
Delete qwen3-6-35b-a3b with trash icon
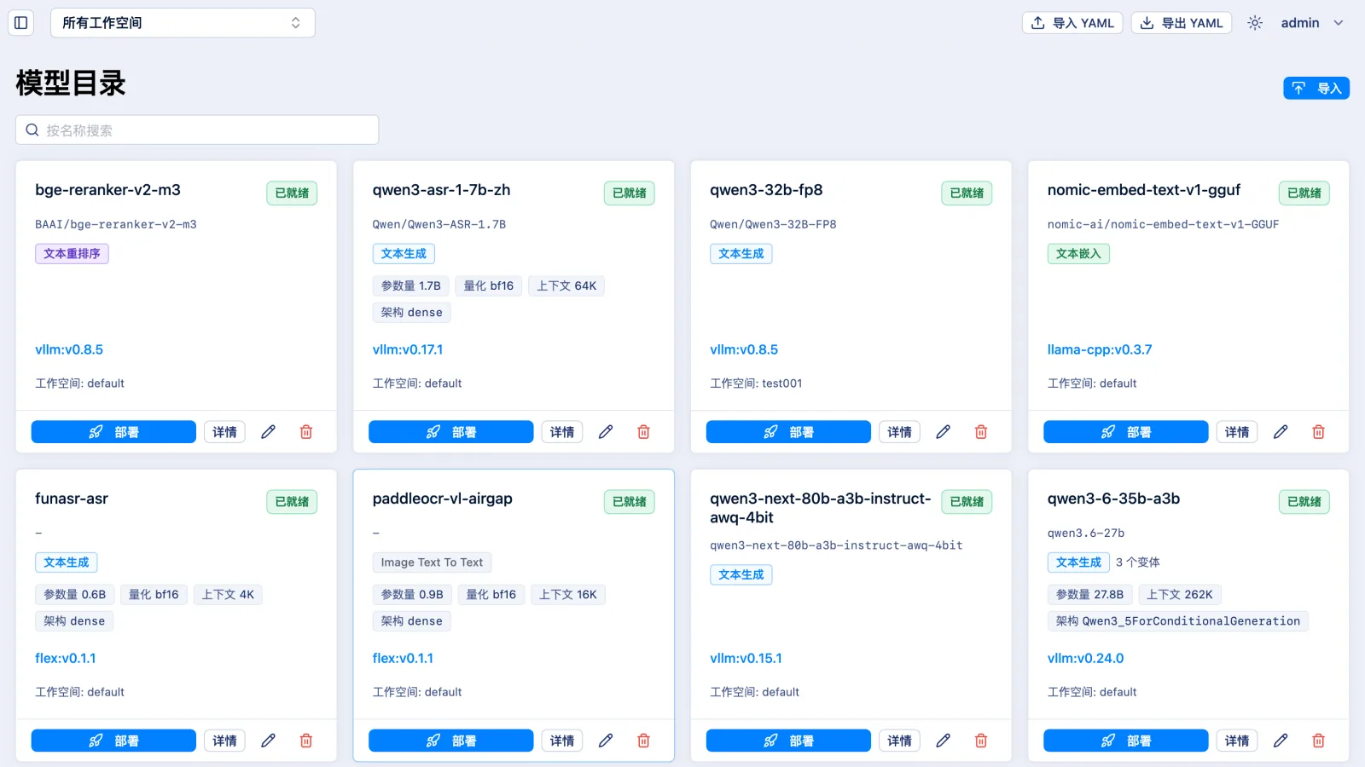pos(1319,741)
